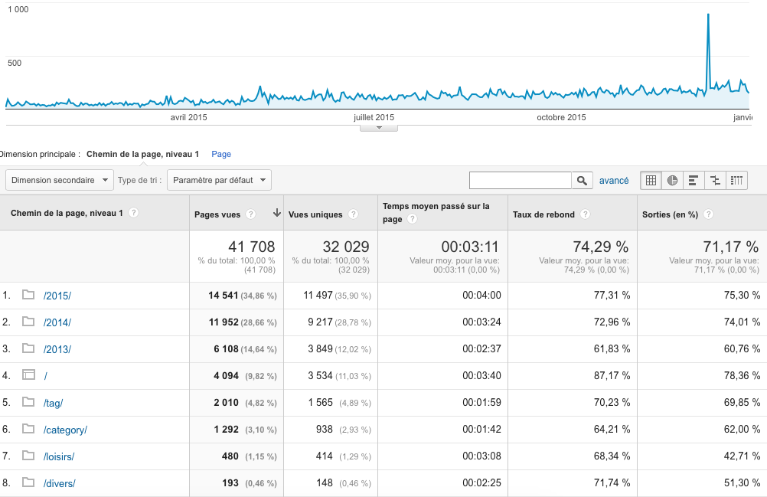Image resolution: width=767 pixels, height=497 pixels.
Task: Switch primary dimension to Page
Action: (221, 154)
